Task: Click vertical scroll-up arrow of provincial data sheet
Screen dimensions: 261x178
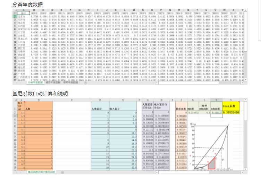Action: point(246,10)
